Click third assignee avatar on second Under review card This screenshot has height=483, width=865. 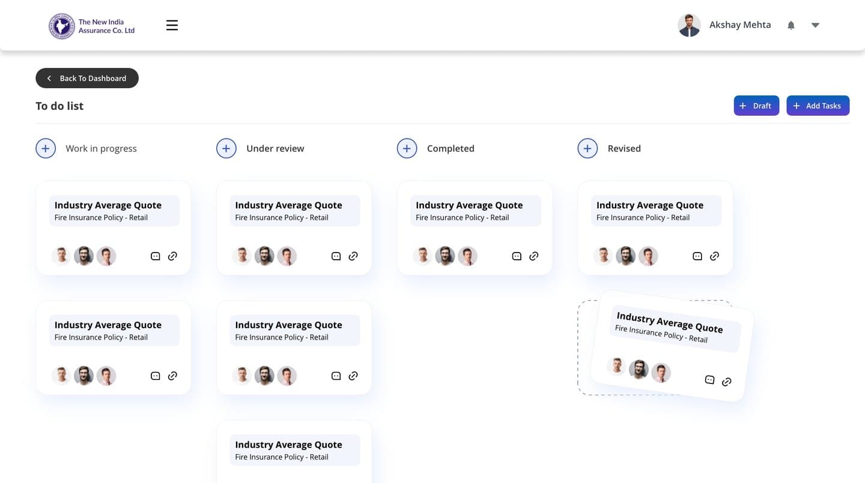pos(287,376)
